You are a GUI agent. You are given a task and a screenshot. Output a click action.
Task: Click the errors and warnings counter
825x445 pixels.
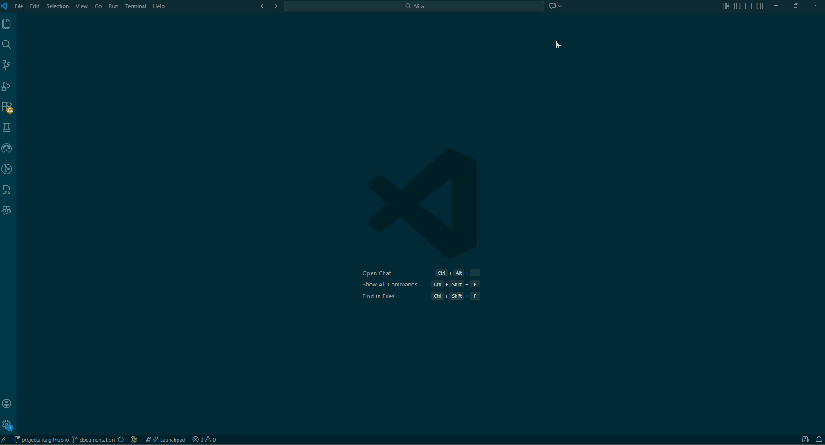point(204,439)
